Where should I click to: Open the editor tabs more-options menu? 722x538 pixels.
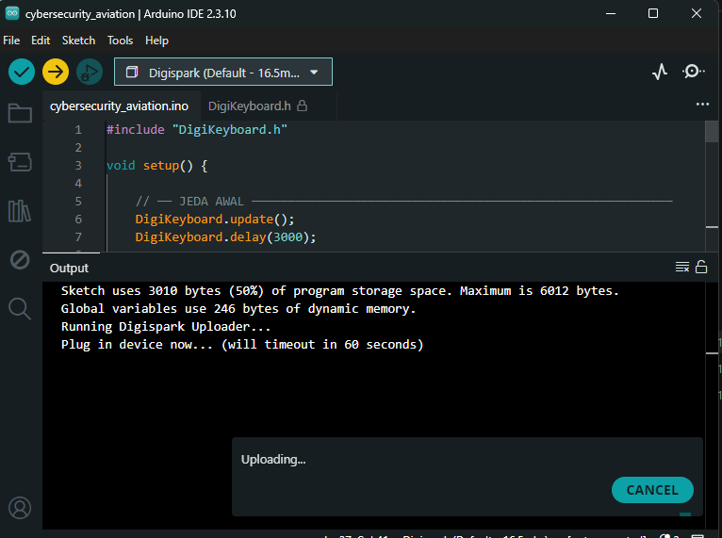coord(702,105)
